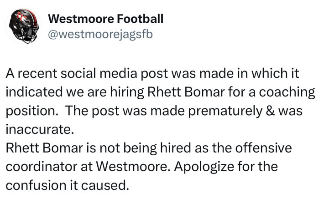
Task: Select the word "offensive" in the tweet
Action: 263,148
